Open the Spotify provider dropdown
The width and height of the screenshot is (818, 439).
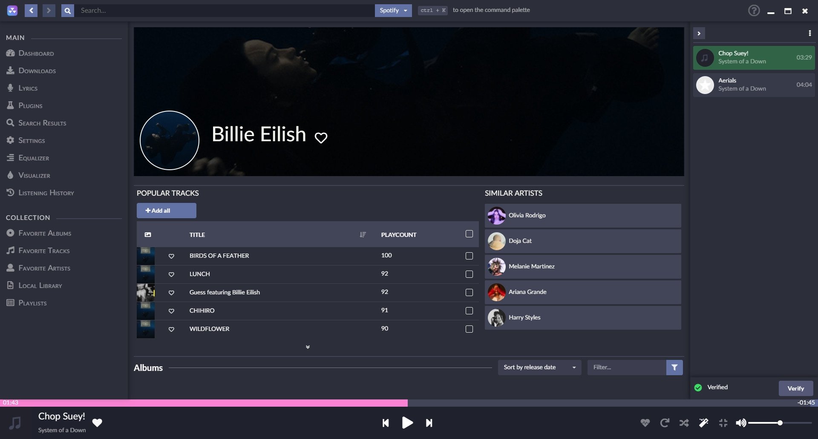point(393,11)
